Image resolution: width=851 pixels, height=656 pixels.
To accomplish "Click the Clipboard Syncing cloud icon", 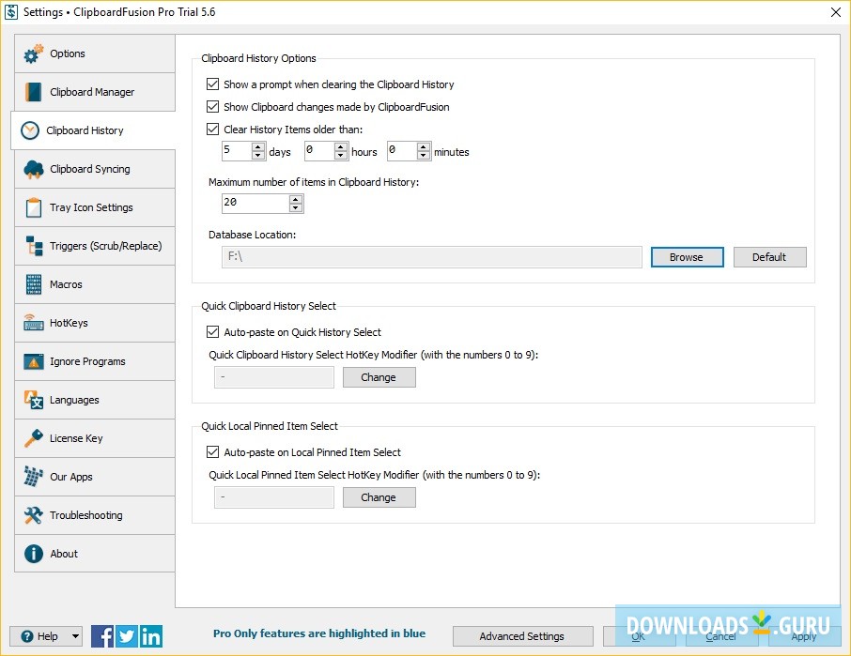I will tap(34, 169).
